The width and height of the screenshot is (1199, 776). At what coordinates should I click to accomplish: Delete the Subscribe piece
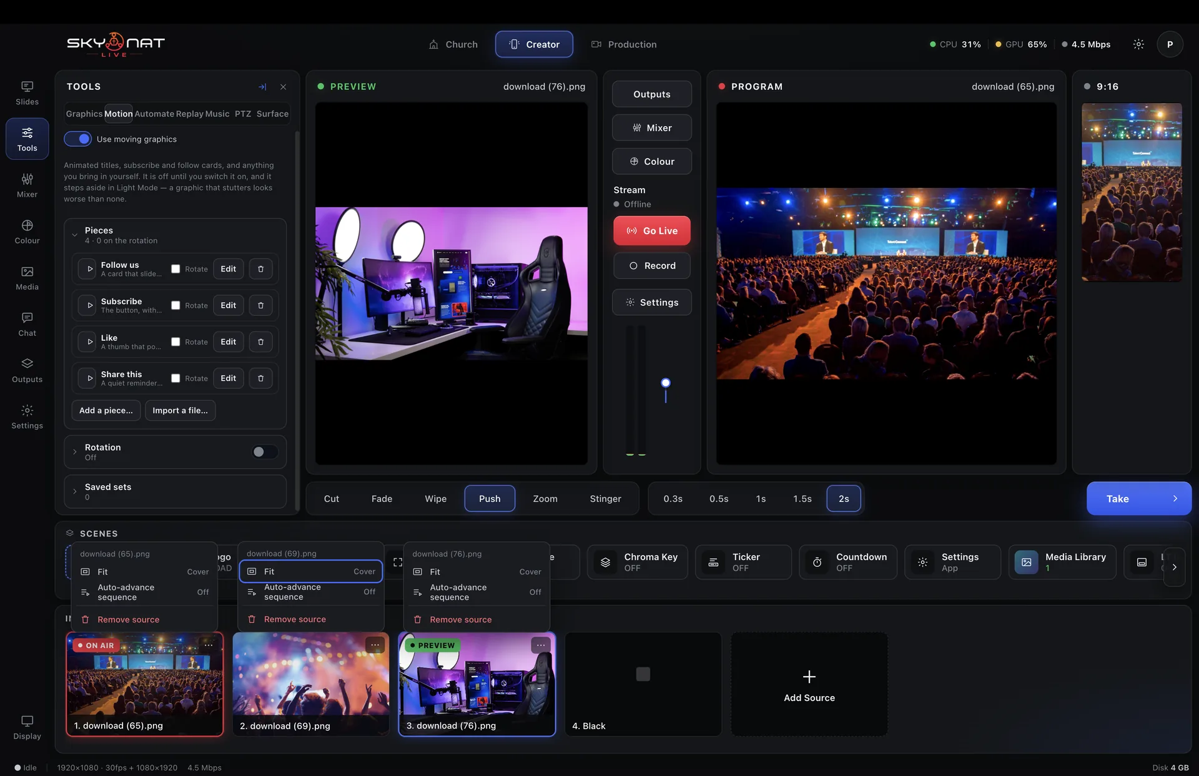(261, 305)
